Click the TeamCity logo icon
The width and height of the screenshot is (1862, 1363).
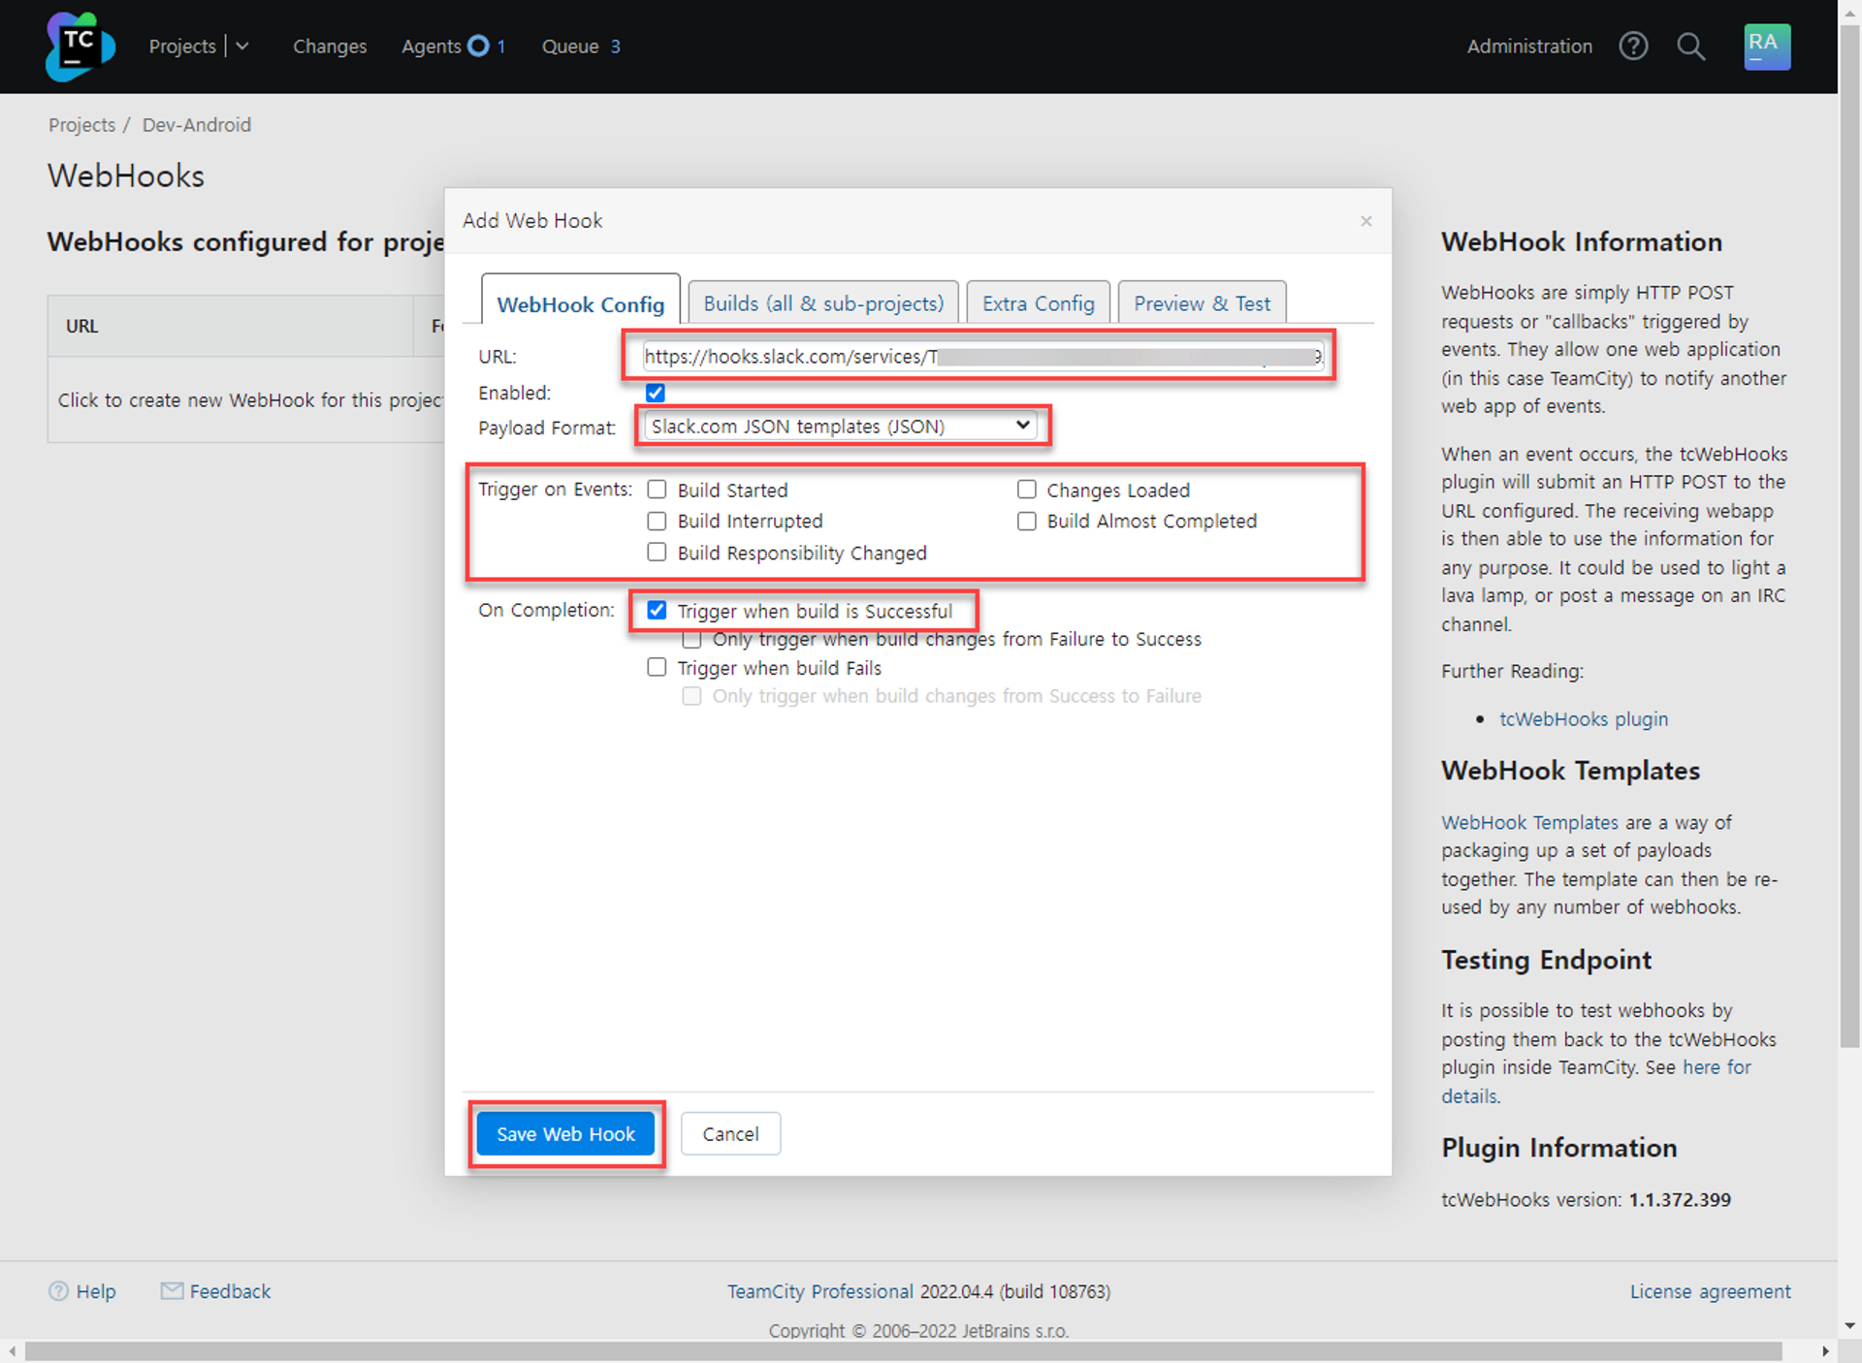click(80, 46)
